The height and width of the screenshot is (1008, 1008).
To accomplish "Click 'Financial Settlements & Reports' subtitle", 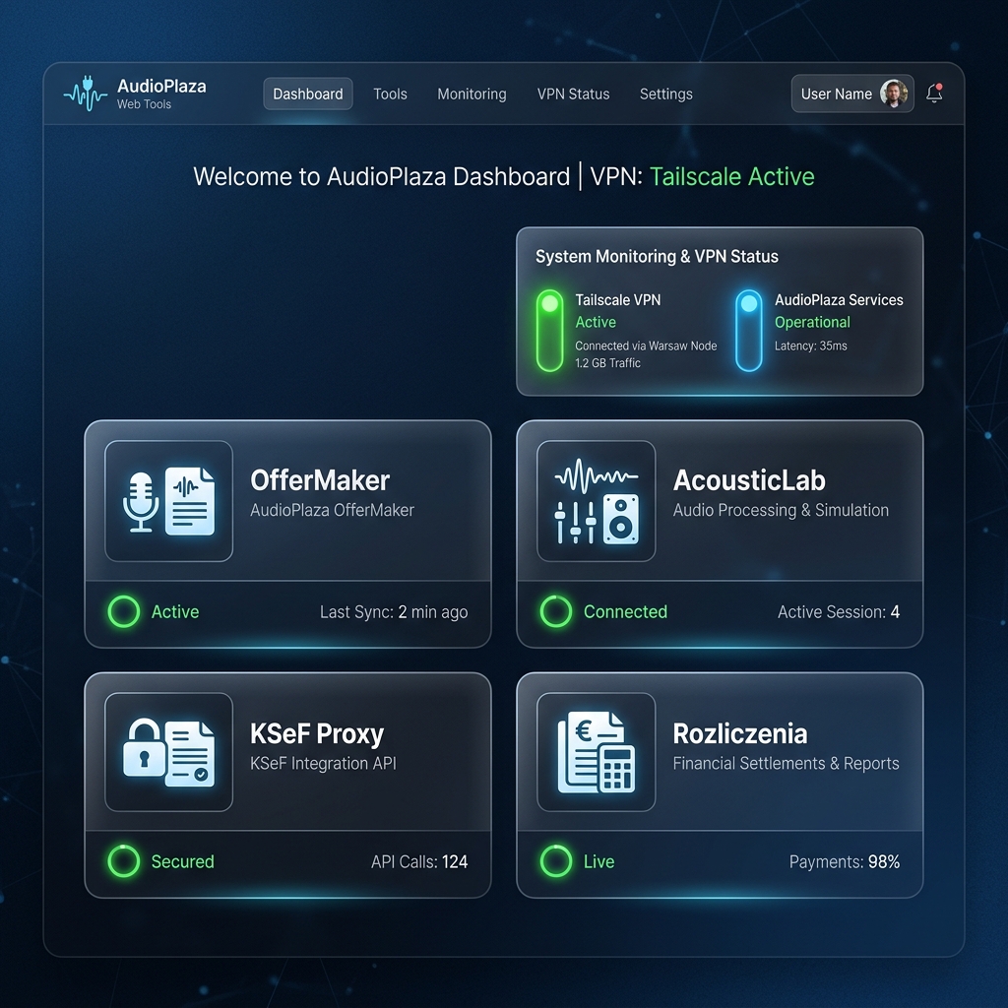I will pos(786,764).
